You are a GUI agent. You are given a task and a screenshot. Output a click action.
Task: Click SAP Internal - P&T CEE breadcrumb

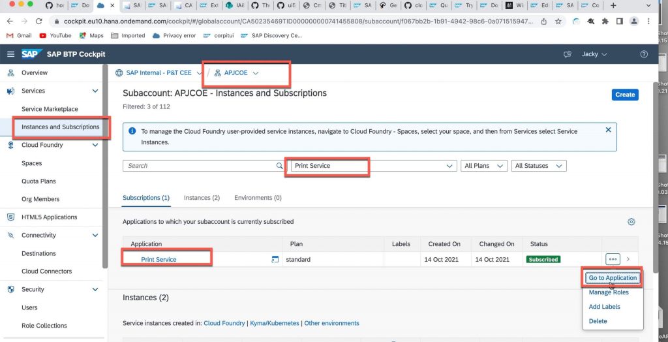[x=159, y=73]
